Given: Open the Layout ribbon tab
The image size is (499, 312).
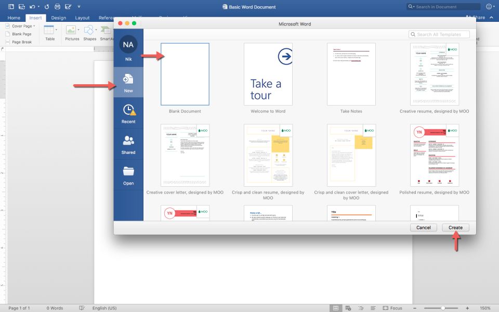Looking at the screenshot, I should coord(82,18).
